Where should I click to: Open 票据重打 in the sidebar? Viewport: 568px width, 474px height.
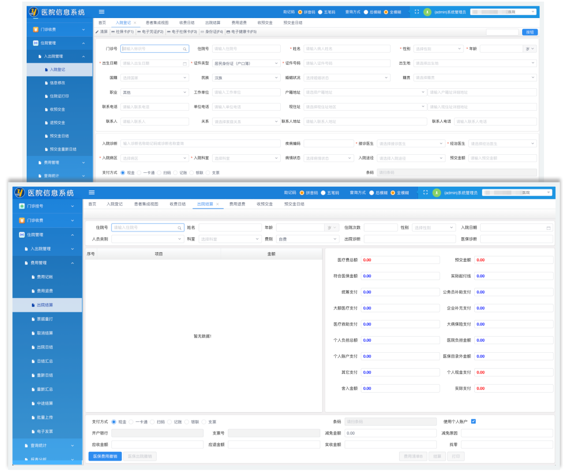(45, 319)
